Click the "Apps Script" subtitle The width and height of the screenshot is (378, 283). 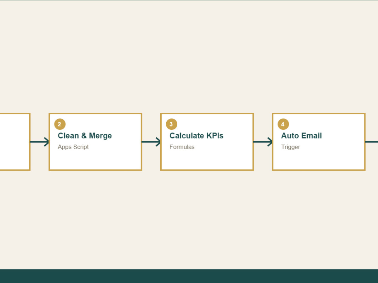[73, 147]
